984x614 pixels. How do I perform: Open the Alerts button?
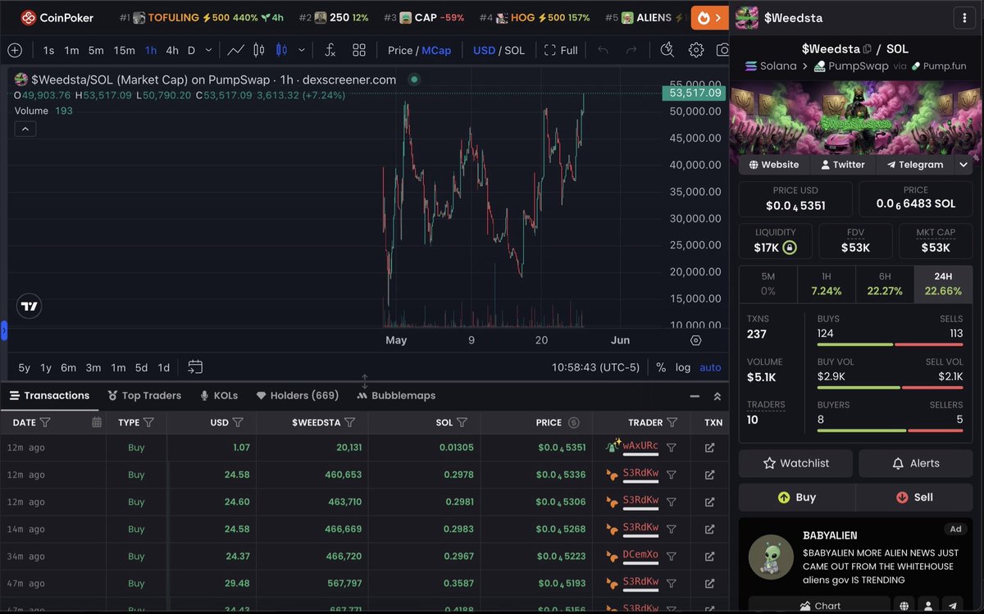coord(915,463)
